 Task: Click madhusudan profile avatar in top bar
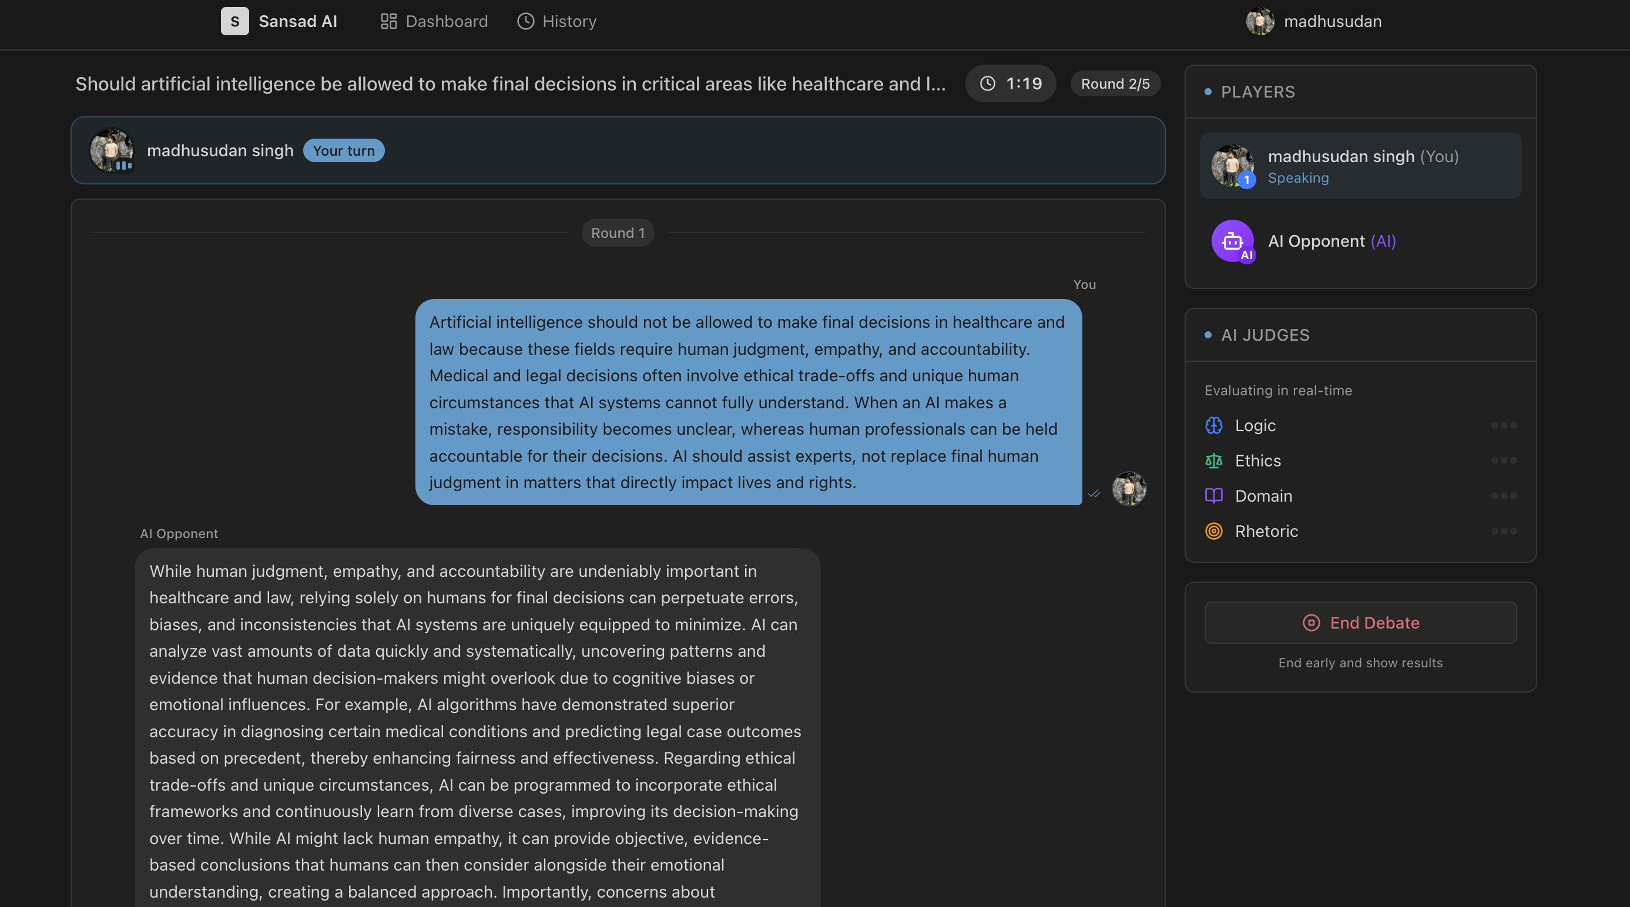point(1259,22)
